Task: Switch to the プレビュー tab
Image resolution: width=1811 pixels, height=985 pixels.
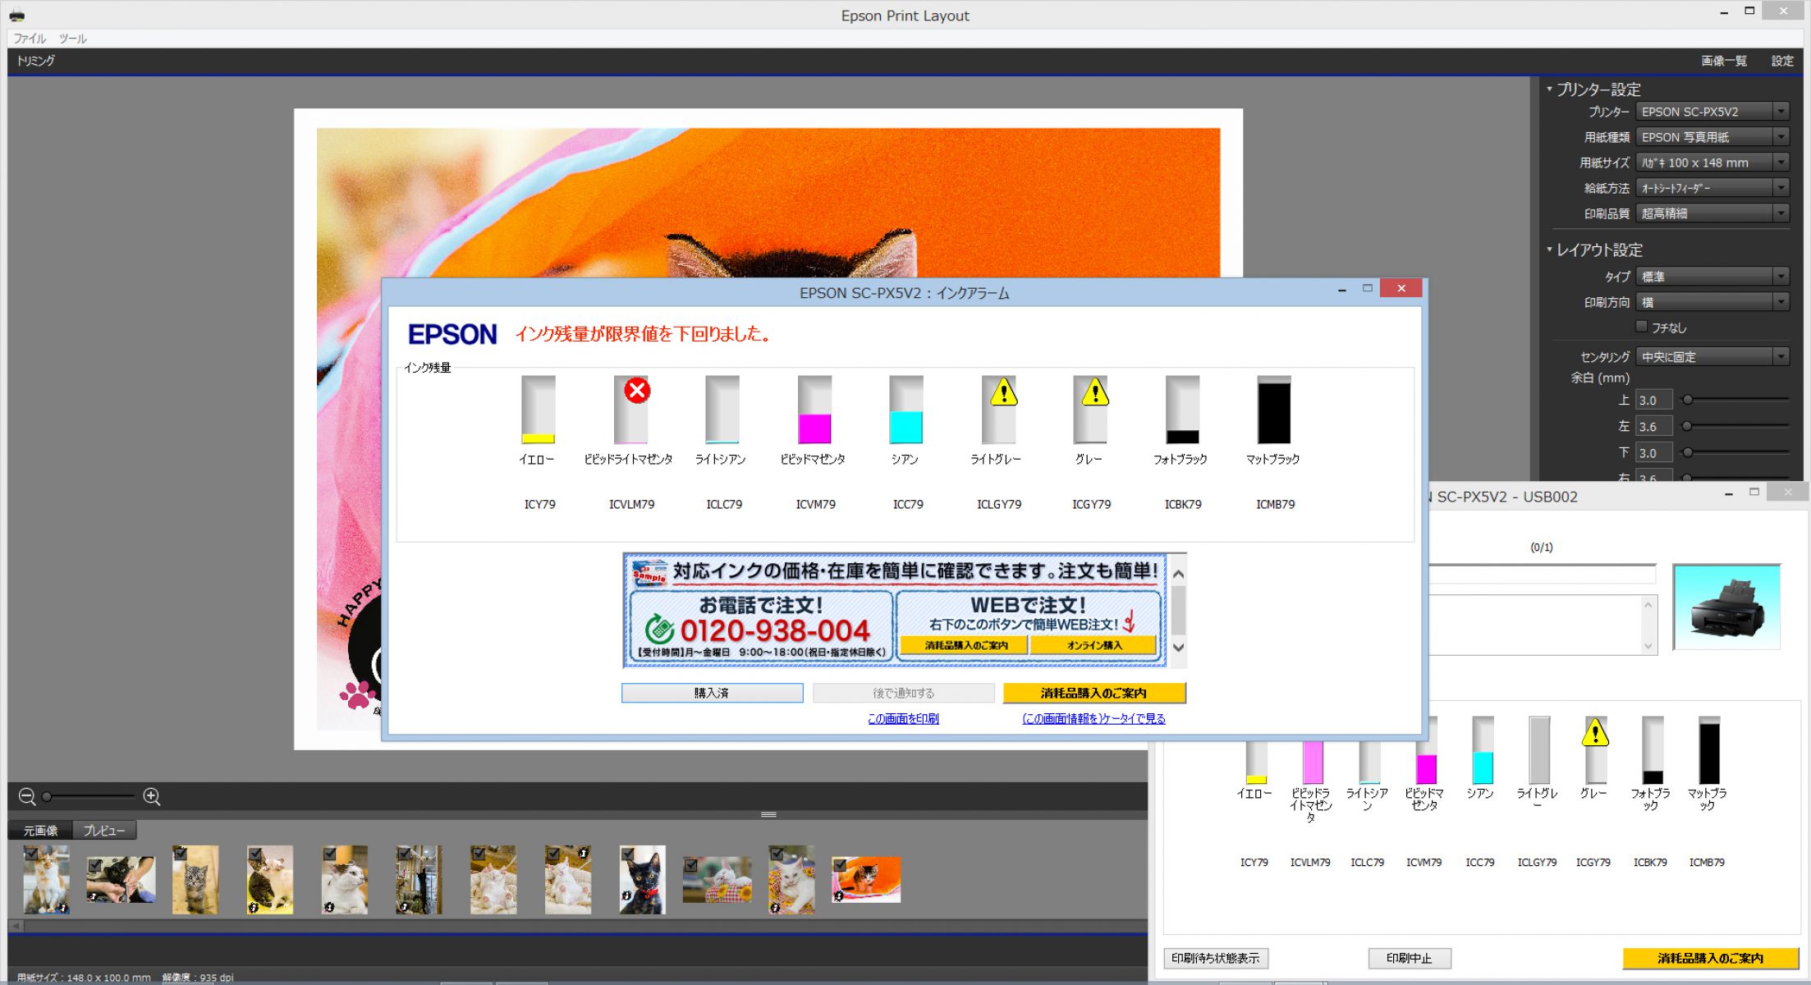Action: click(104, 830)
